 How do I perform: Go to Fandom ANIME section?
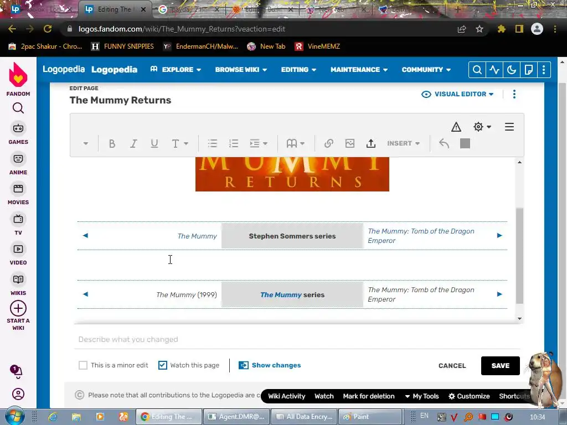click(18, 164)
